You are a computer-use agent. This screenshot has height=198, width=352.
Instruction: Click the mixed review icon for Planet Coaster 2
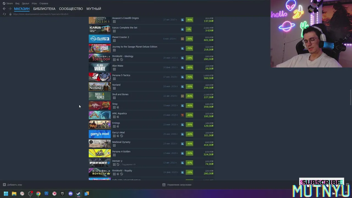click(182, 39)
